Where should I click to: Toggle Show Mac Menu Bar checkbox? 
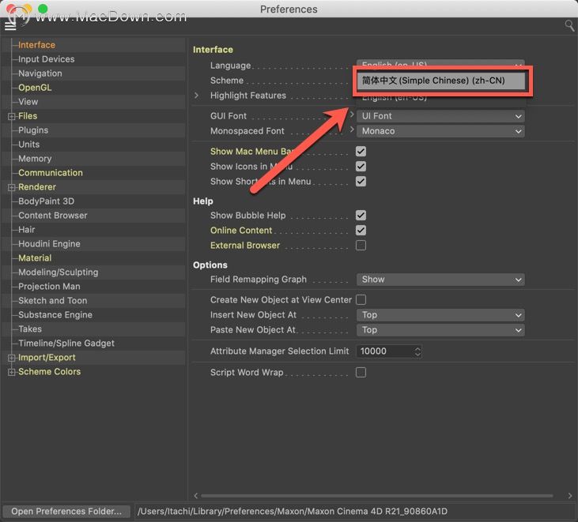pyautogui.click(x=361, y=152)
